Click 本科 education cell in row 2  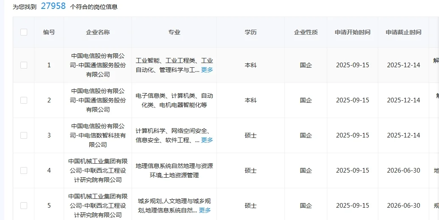[x=250, y=100]
